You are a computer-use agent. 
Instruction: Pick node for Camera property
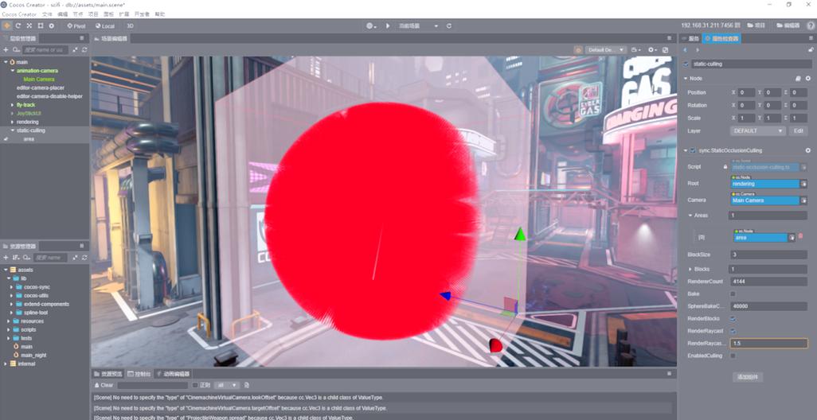(x=803, y=200)
